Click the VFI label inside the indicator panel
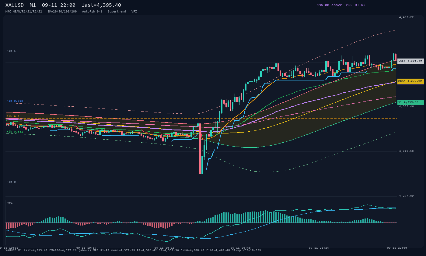This screenshot has height=256, width=426. tap(10, 203)
